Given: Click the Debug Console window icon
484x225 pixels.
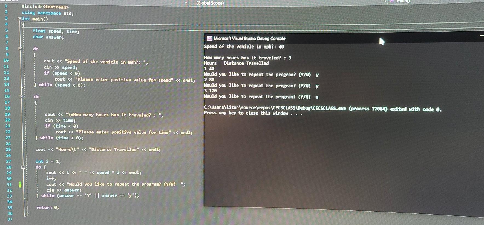Looking at the screenshot, I should 209,38.
